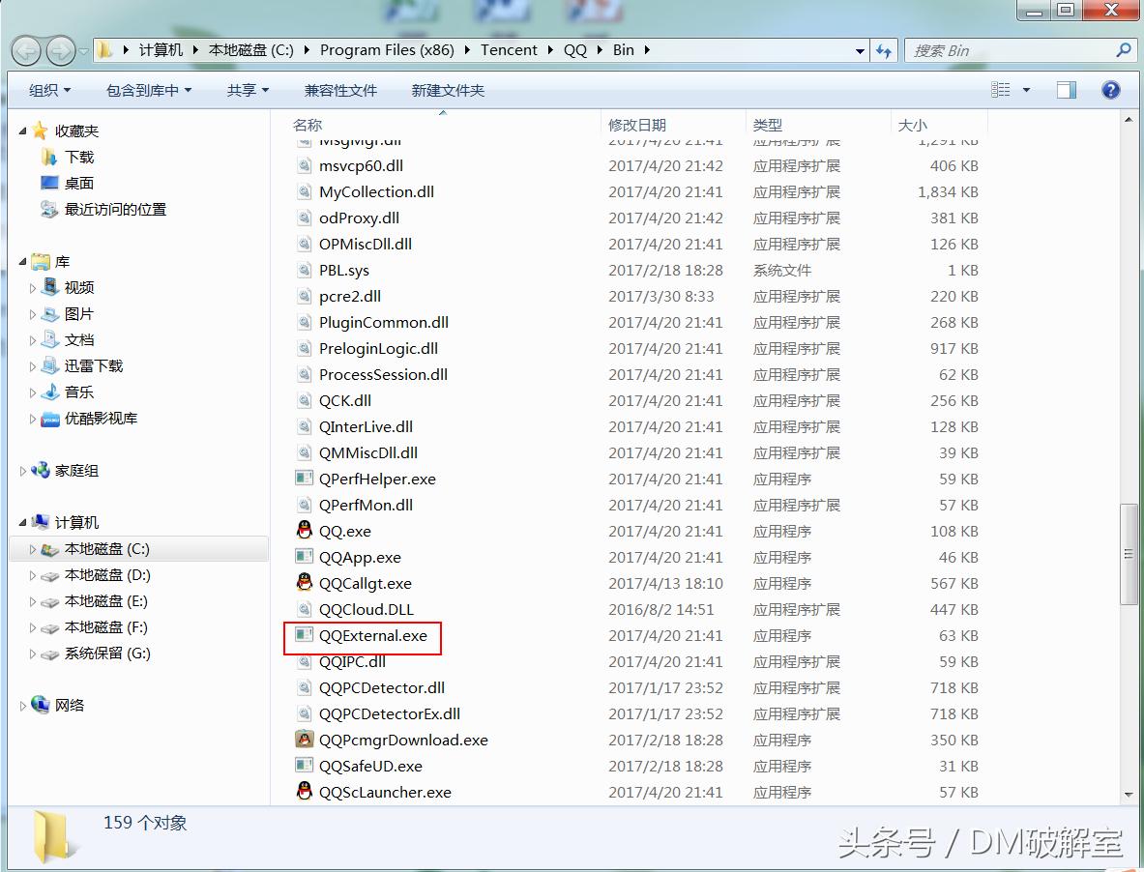
Task: Collapse the 库 section
Action: (22, 261)
